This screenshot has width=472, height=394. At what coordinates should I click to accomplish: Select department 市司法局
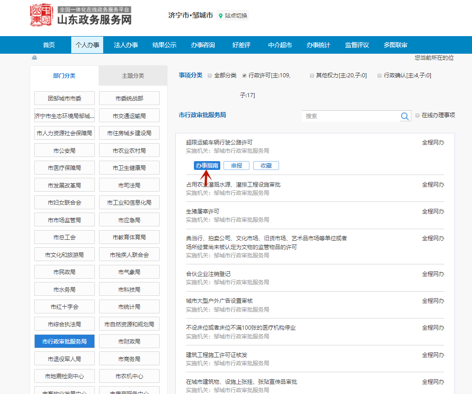130,185
